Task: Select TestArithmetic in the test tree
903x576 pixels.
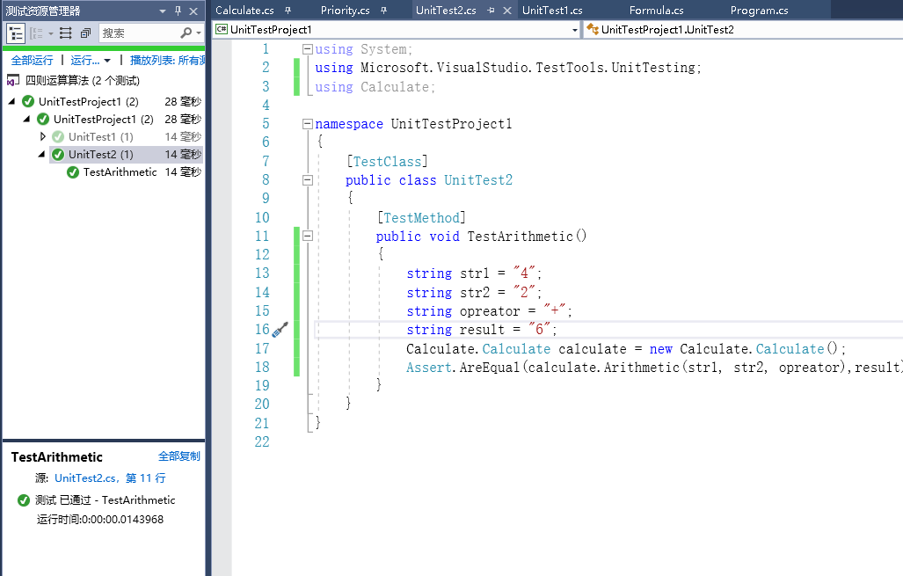Action: 120,171
